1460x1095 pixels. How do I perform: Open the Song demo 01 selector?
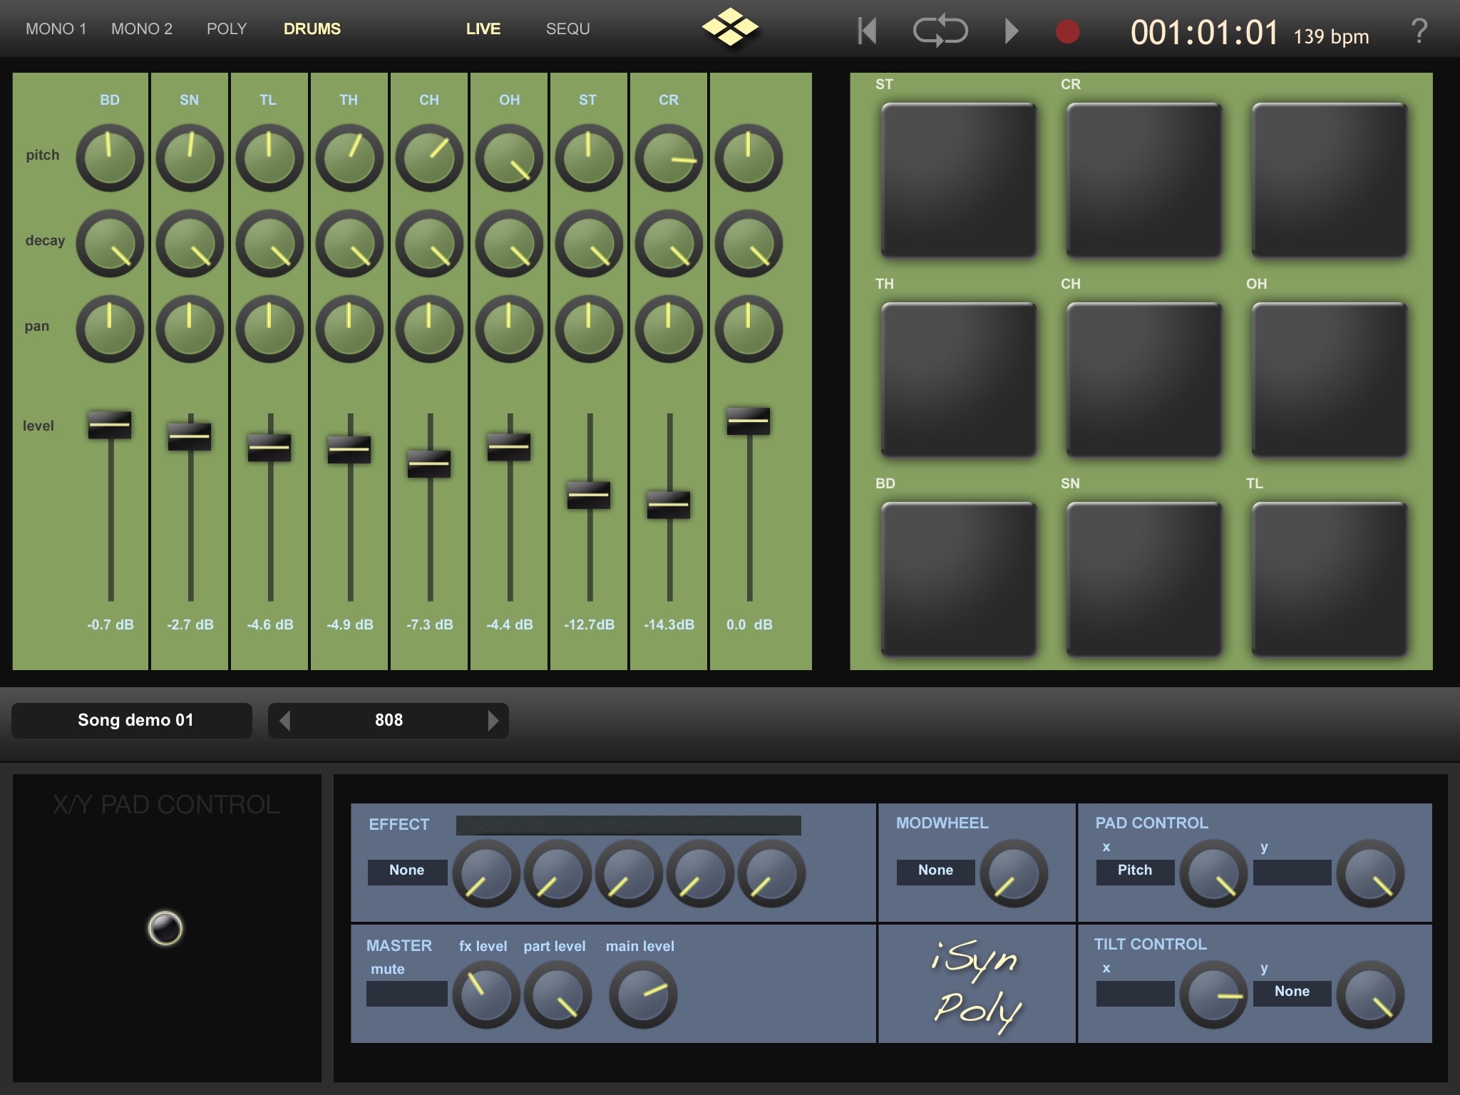132,720
